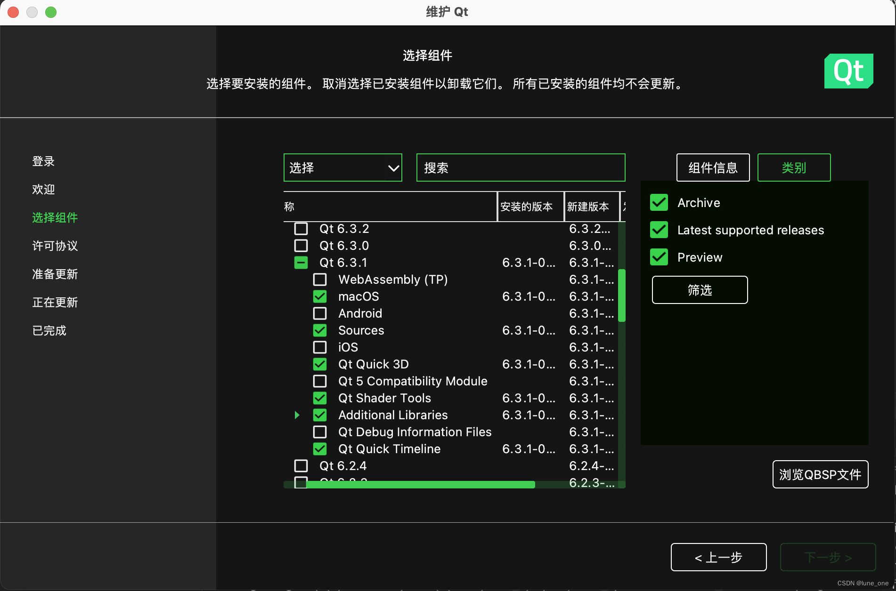The image size is (896, 591).
Task: Deselect the Qt Quick 3D component
Action: [320, 364]
